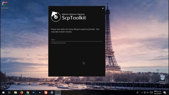Screen dimensions: 169x95
Task: Click the installation progress bar
Action: coord(77,41)
